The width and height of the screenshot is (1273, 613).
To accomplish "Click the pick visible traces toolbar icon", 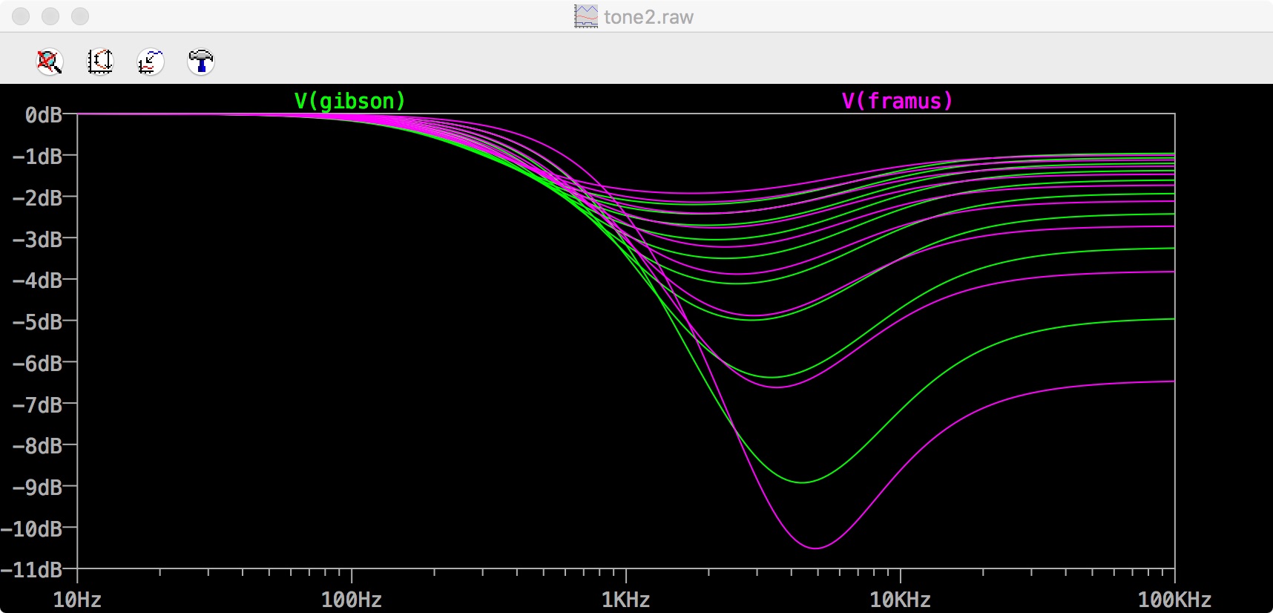I will coord(151,62).
